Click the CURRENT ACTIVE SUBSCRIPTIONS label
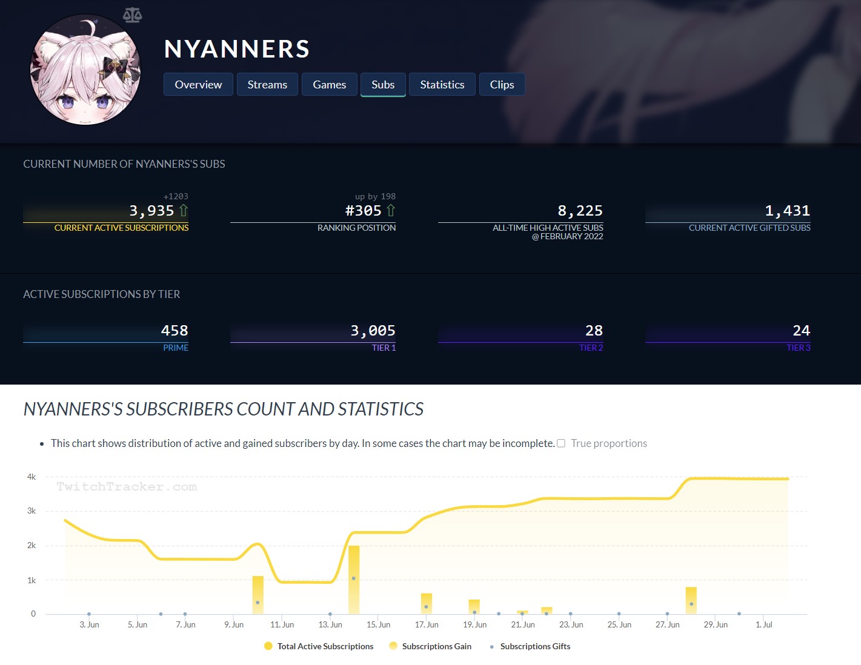 click(121, 228)
